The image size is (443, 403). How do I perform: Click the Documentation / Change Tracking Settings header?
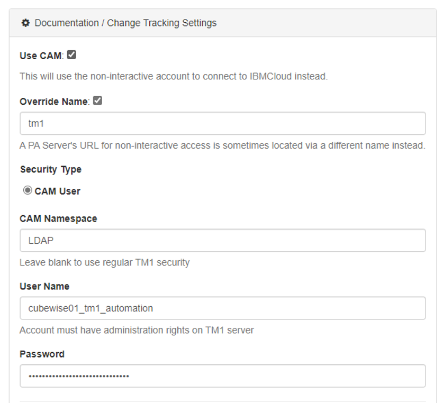[125, 23]
